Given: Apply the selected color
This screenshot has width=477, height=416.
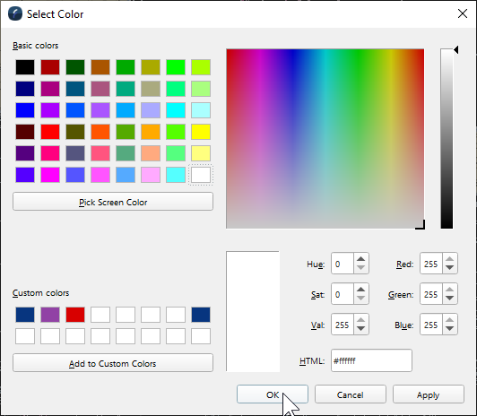Looking at the screenshot, I should click(428, 394).
